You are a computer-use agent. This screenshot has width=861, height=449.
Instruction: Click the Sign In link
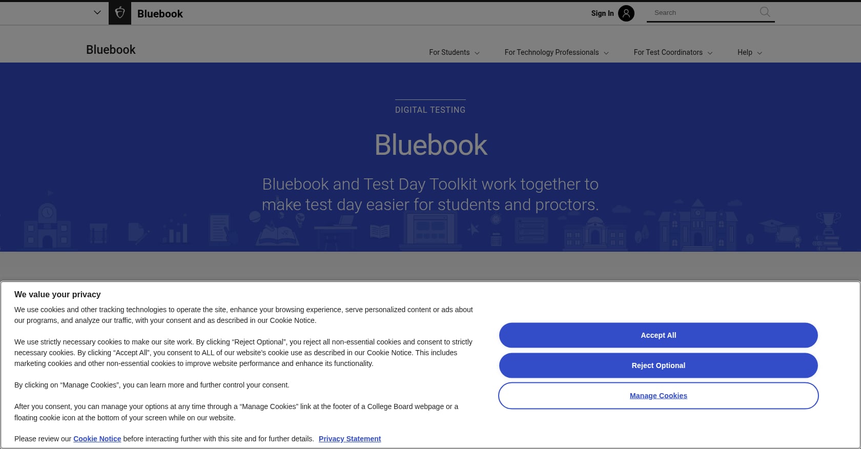tap(602, 13)
